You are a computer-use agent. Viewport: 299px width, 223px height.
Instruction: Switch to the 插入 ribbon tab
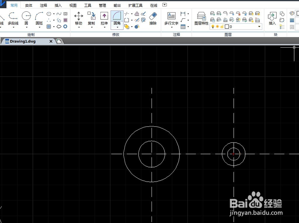coord(58,5)
